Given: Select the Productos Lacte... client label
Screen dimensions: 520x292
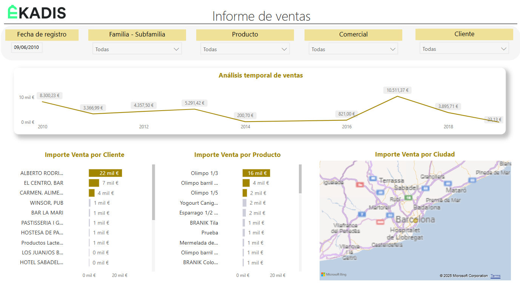Looking at the screenshot, I should [42, 243].
